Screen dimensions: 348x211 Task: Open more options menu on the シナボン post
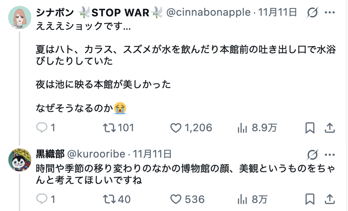click(329, 13)
